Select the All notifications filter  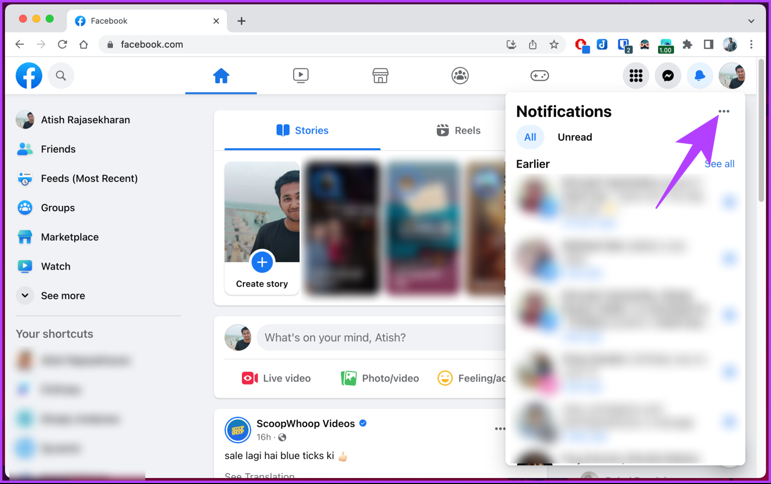tap(530, 137)
